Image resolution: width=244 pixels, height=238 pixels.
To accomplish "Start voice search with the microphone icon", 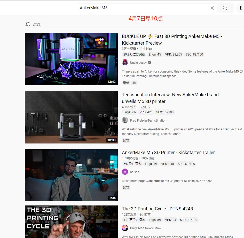I will [240, 8].
